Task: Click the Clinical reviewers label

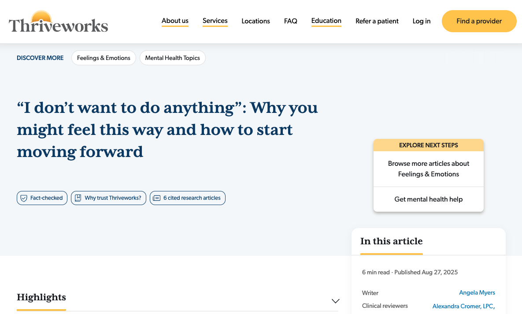Action: tap(385, 306)
